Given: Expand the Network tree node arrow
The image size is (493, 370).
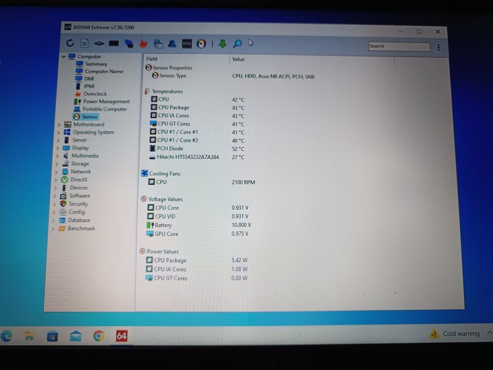Looking at the screenshot, I should pos(57,172).
